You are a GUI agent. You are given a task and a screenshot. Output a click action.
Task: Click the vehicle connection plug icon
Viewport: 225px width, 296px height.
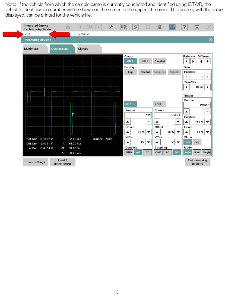136,27
